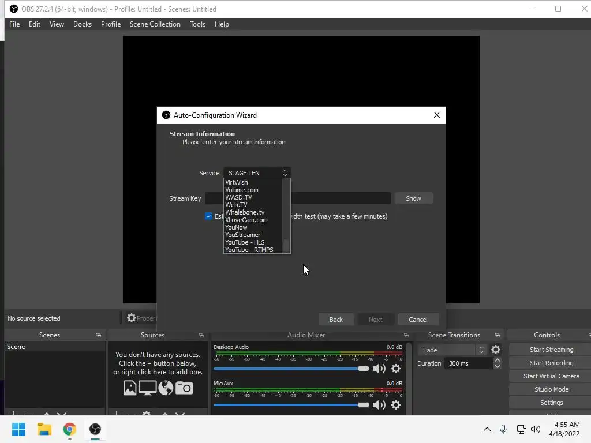Screen dimensions: 591x443
Task: Click OBS icon in taskbar
Action: click(95, 429)
